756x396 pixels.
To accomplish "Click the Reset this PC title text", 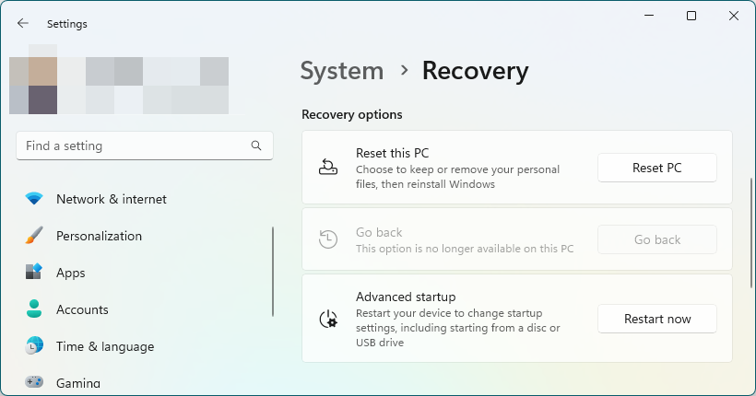I will 392,153.
